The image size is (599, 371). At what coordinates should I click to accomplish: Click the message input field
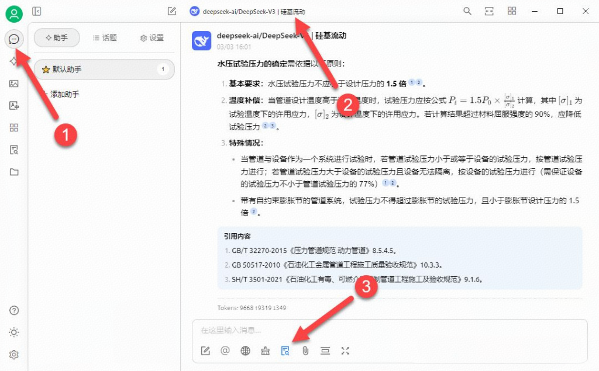tap(390, 330)
